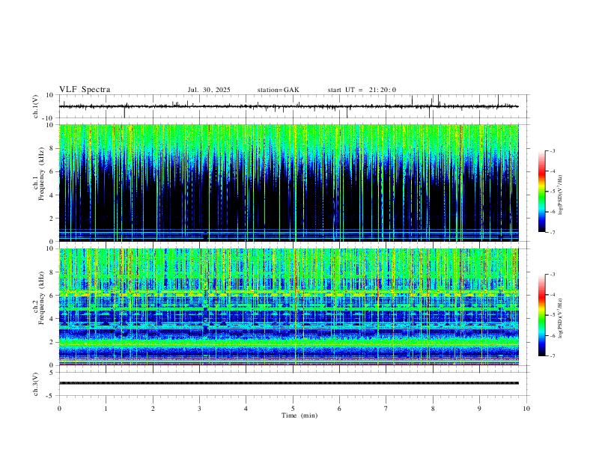Select the date text "Jul. 30, 2025"

[209, 90]
